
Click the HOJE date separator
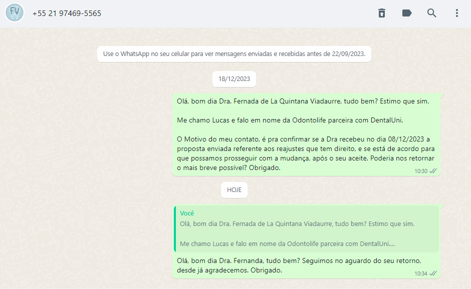(x=234, y=190)
